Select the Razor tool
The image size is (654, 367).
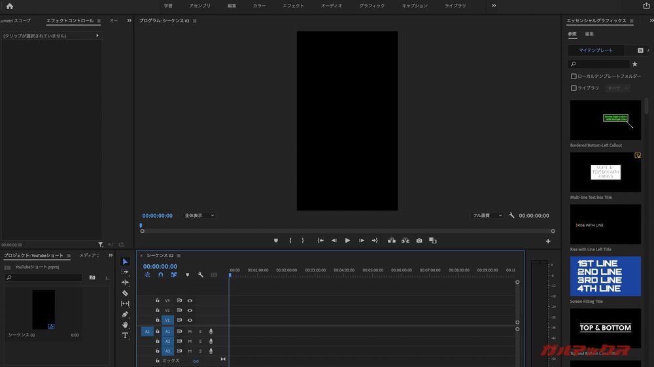tap(125, 293)
